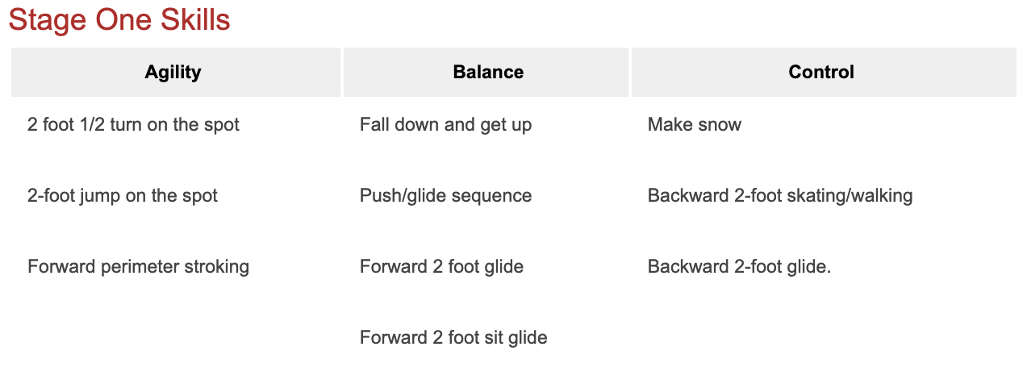
Task: Click the empty bottom cell under Control
Action: pos(821,338)
